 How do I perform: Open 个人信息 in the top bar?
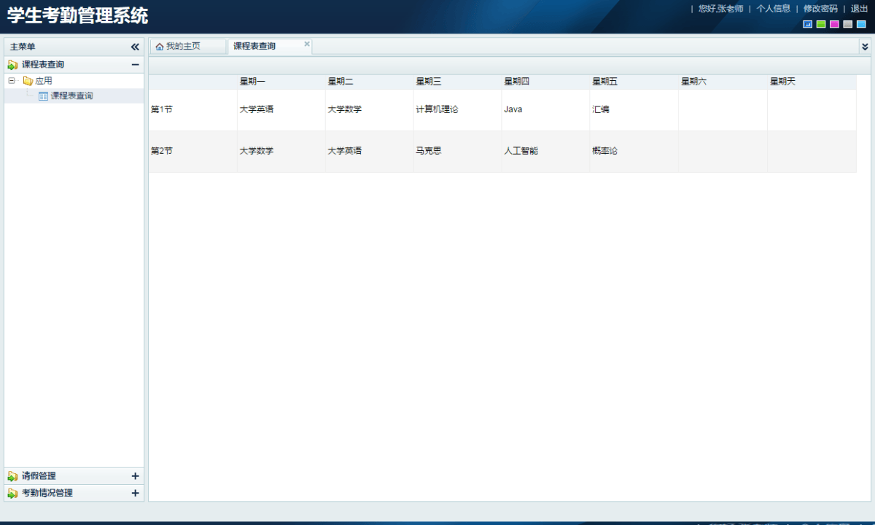click(773, 9)
